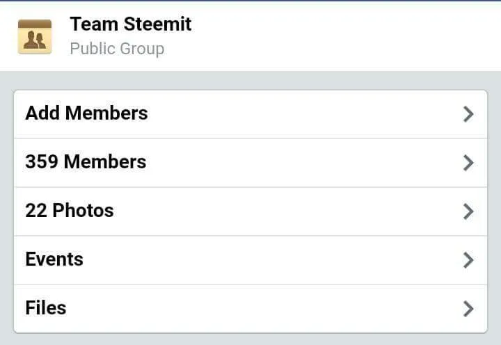Click the 22 photo count number
Viewport: 501px width, 345px height.
(x=36, y=211)
